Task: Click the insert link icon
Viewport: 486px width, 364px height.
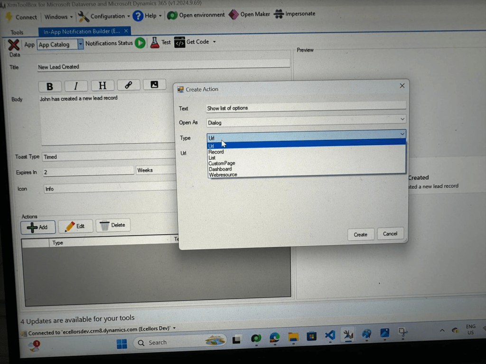Action: [x=128, y=85]
